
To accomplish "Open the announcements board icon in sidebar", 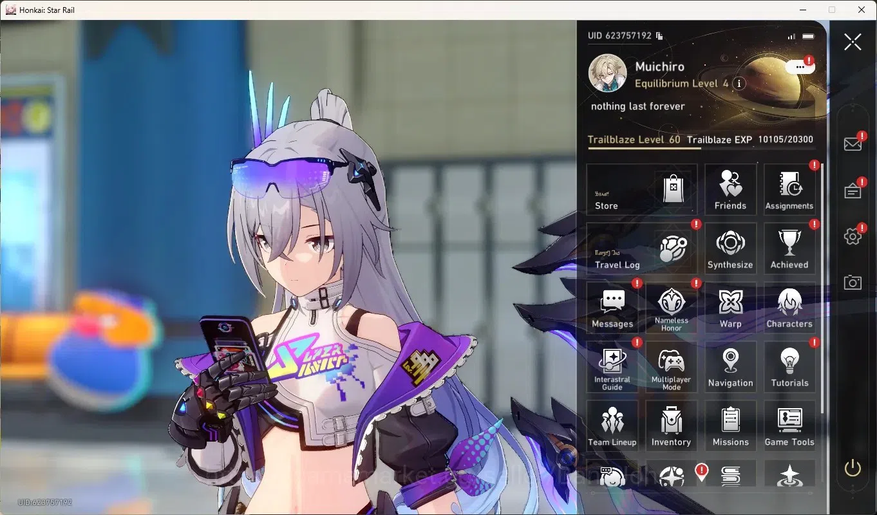I will 853,191.
